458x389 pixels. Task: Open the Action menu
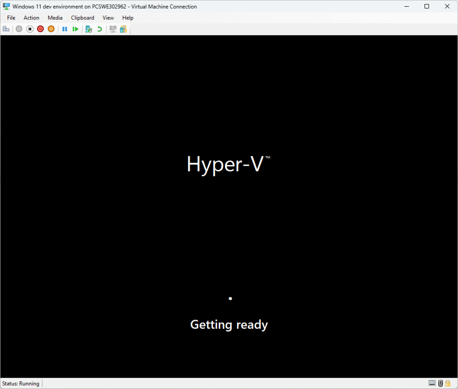click(x=31, y=18)
